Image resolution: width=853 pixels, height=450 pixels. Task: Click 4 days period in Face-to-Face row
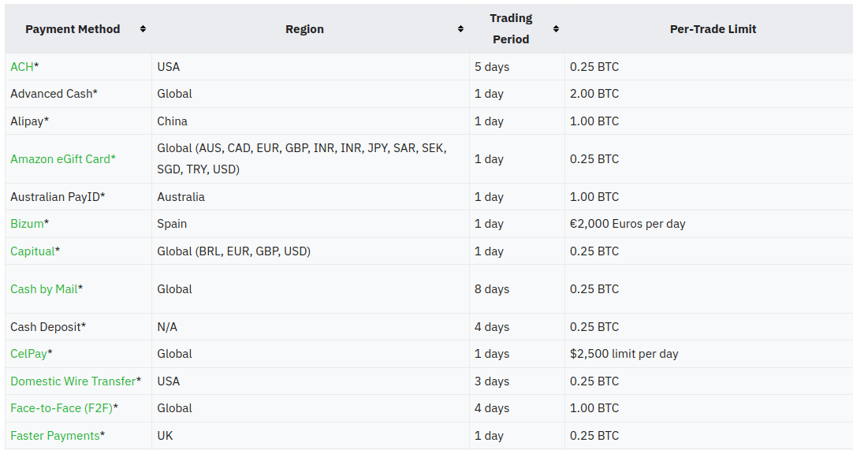[517, 408]
